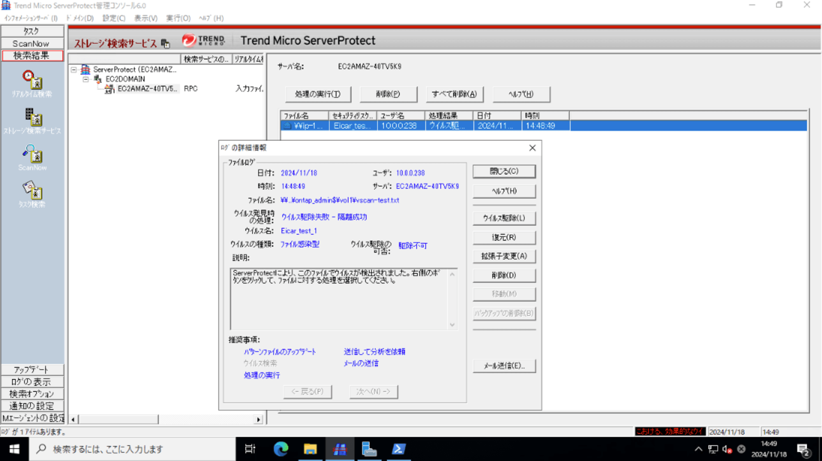
Task: Click the すべて削除(A) button
Action: (x=454, y=94)
